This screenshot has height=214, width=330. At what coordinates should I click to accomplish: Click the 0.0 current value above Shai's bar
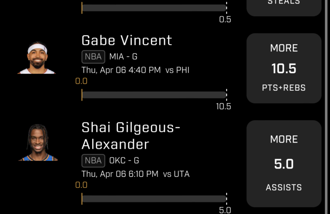[x=81, y=185]
